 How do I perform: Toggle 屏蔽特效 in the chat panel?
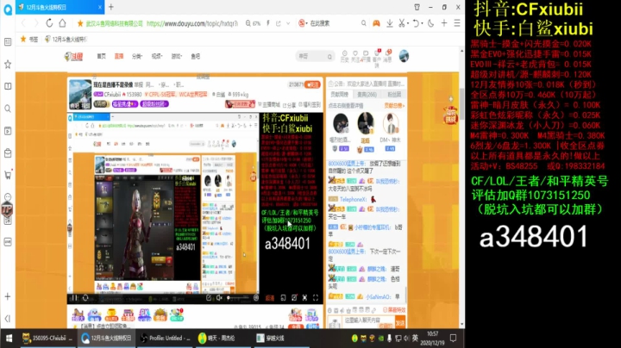coord(394,310)
